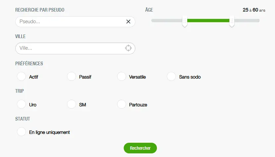
Task: Enable the Actif preference checkbox
Action: [x=21, y=77]
